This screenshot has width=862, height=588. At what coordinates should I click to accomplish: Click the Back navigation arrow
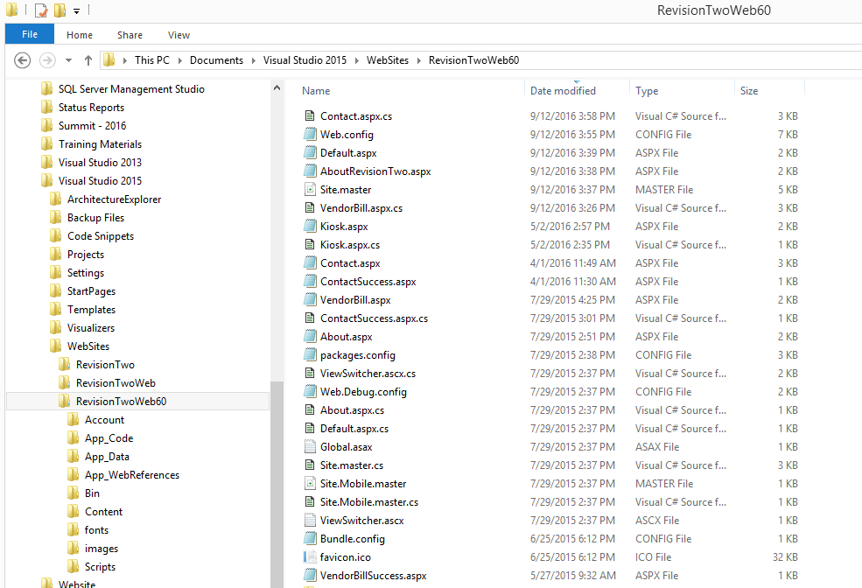click(22, 59)
